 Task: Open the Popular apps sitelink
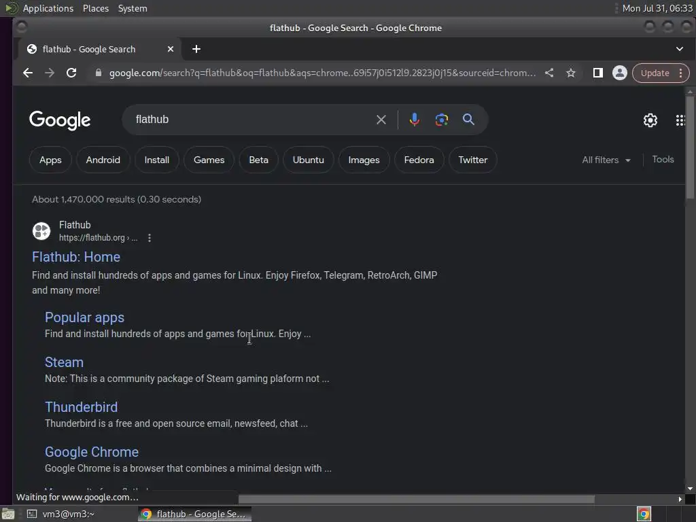(x=84, y=317)
